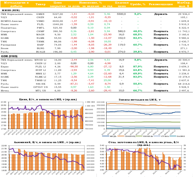
Task: Click the 170000 axis label
Action: pyautogui.click(x=90, y=145)
